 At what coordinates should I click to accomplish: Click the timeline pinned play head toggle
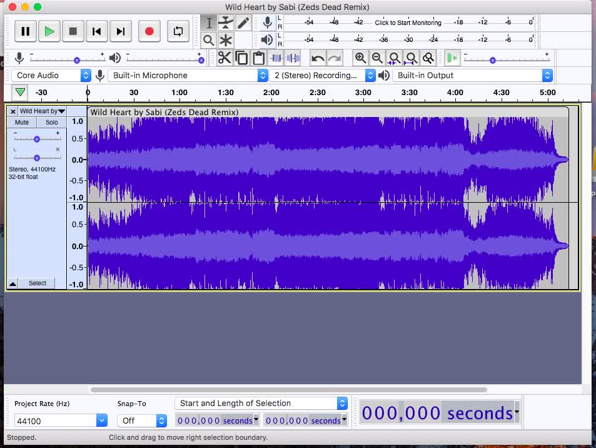(x=20, y=93)
